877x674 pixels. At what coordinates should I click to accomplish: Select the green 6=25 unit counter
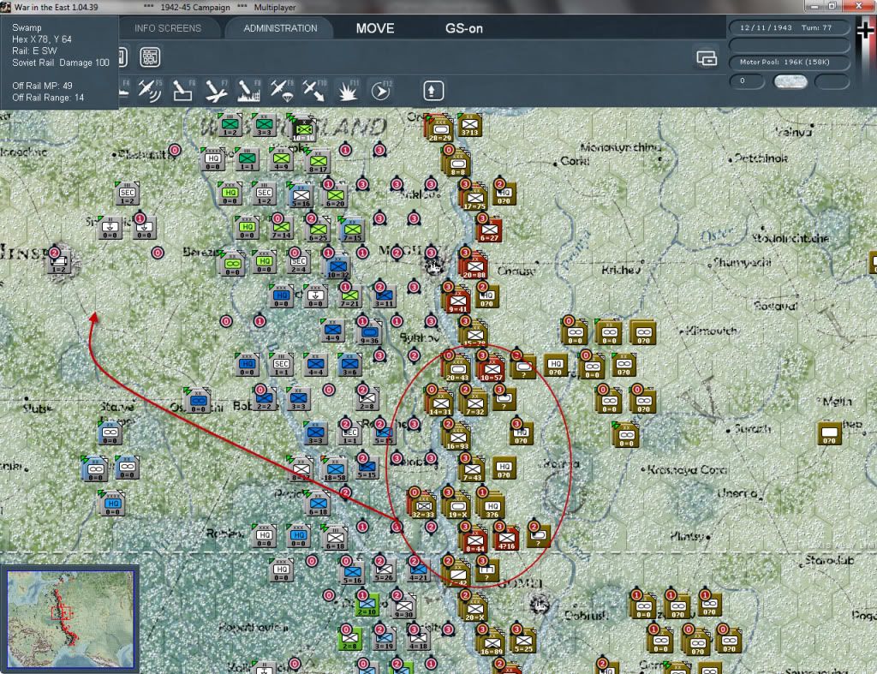click(318, 230)
